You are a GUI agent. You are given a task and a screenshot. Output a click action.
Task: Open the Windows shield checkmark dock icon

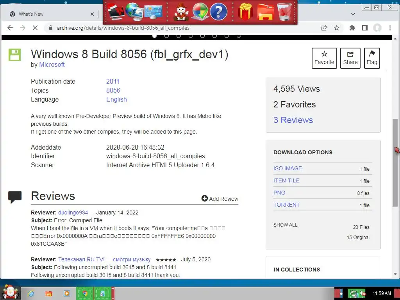[x=200, y=12]
